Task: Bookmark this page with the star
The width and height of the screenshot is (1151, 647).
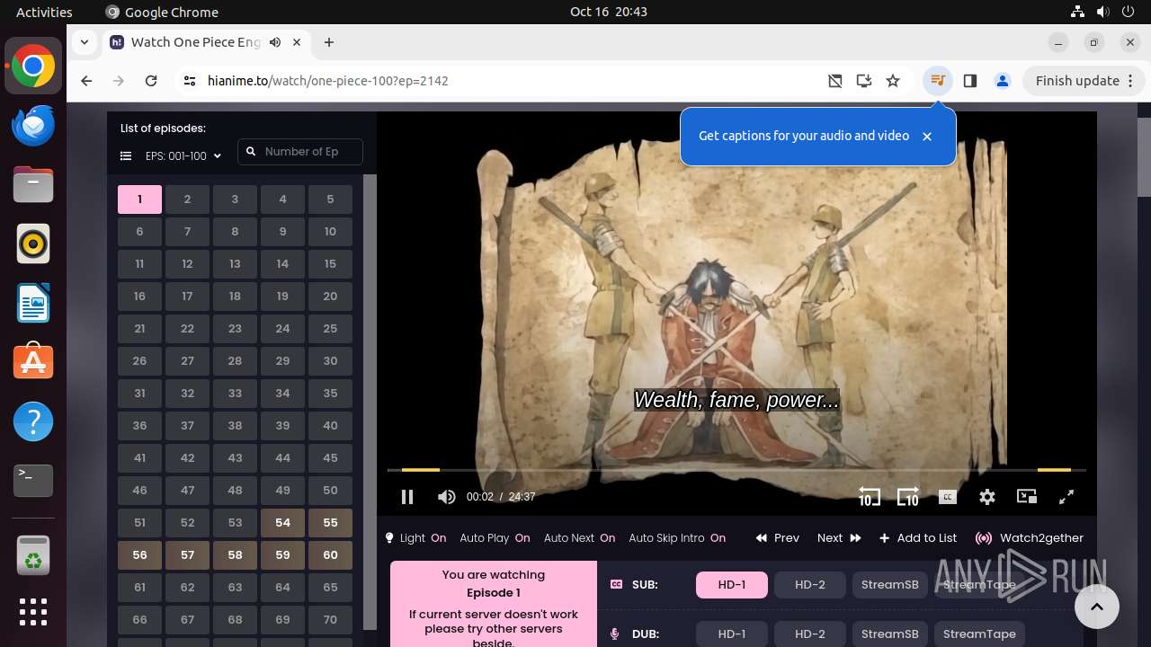Action: (893, 81)
